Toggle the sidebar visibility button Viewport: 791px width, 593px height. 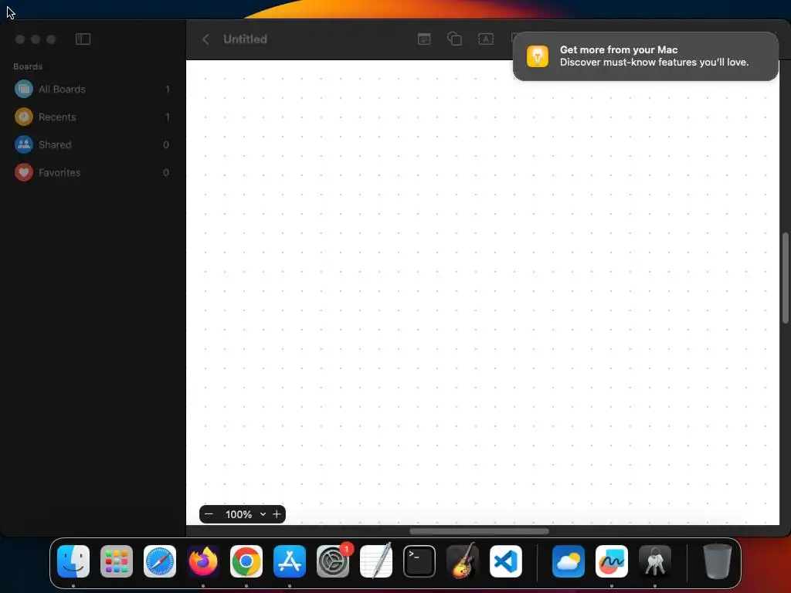point(83,39)
